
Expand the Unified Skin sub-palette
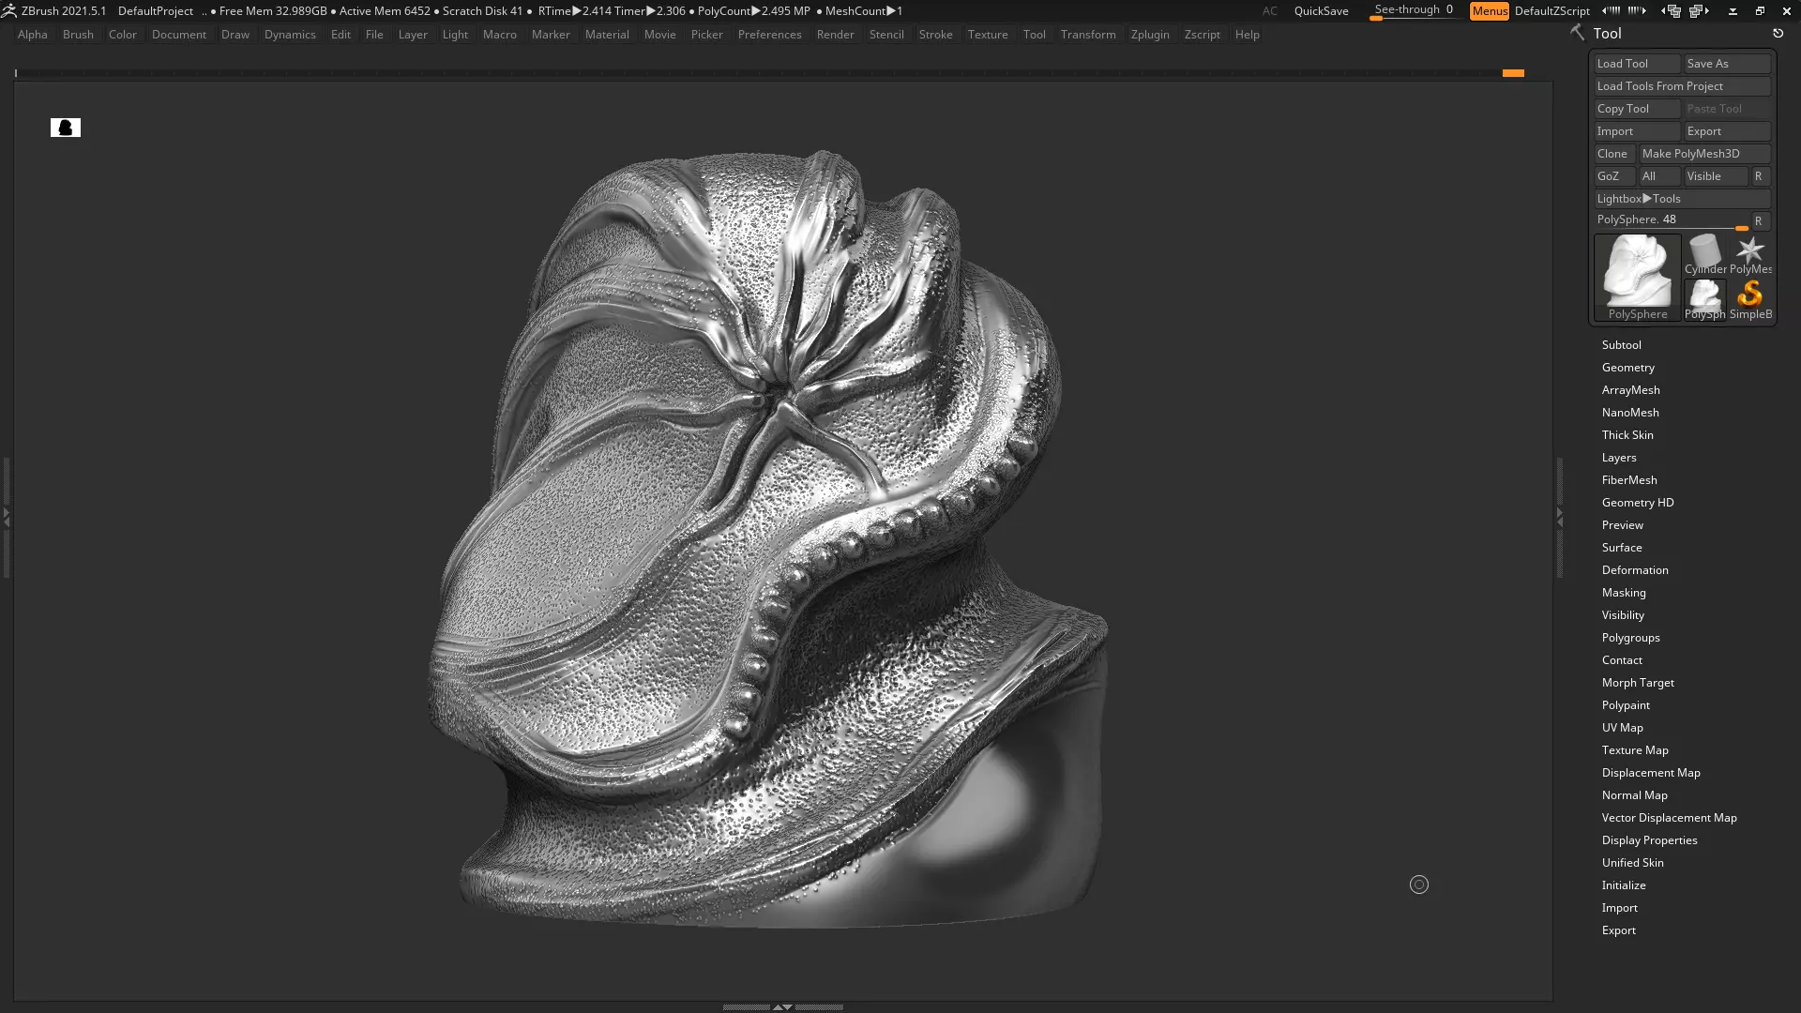point(1632,863)
